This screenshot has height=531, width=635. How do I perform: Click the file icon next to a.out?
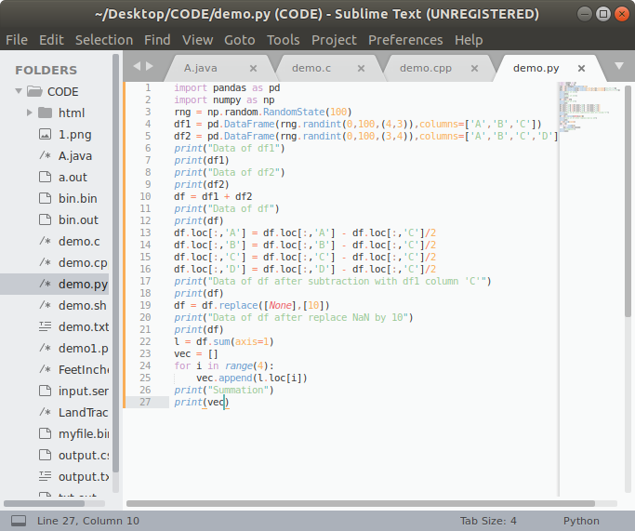click(45, 177)
